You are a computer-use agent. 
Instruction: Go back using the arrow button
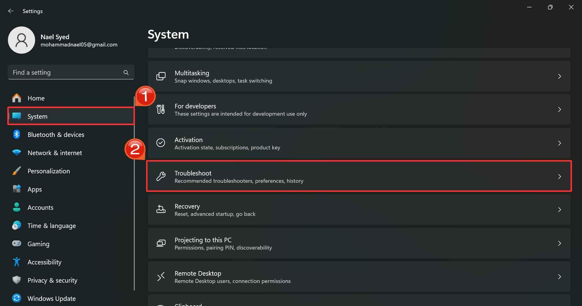(11, 11)
